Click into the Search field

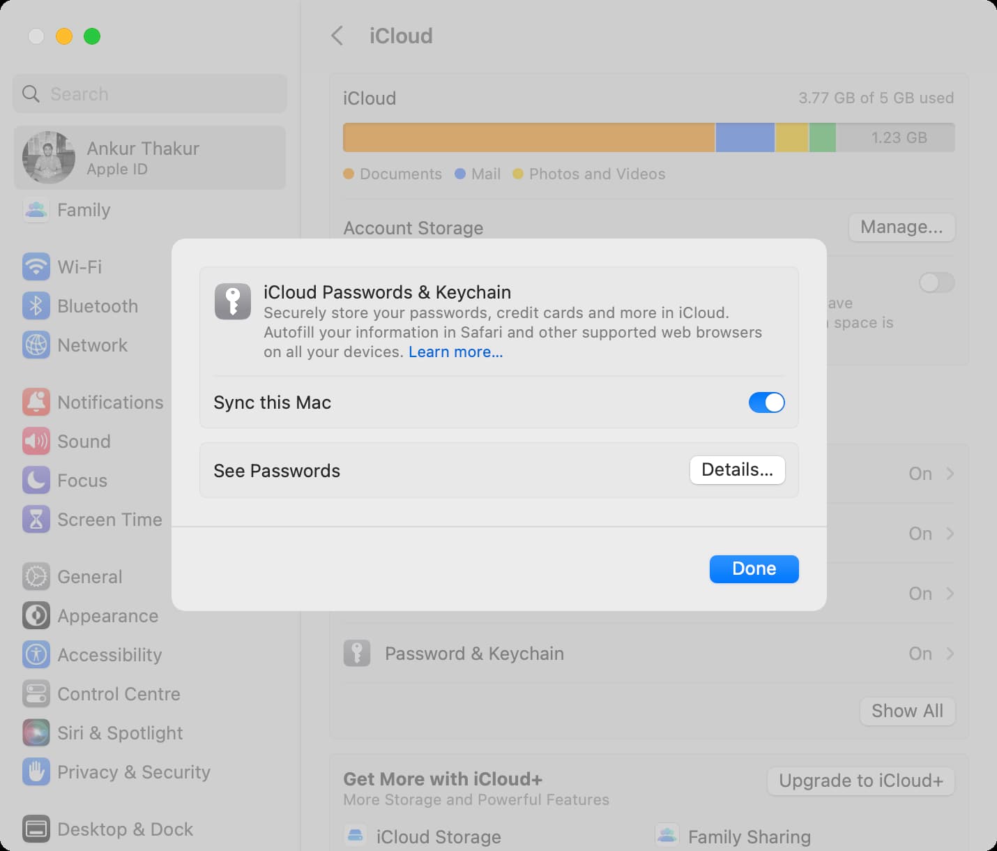pyautogui.click(x=150, y=93)
